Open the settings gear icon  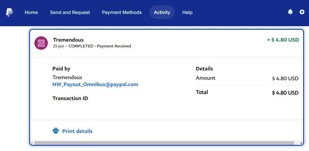302,12
